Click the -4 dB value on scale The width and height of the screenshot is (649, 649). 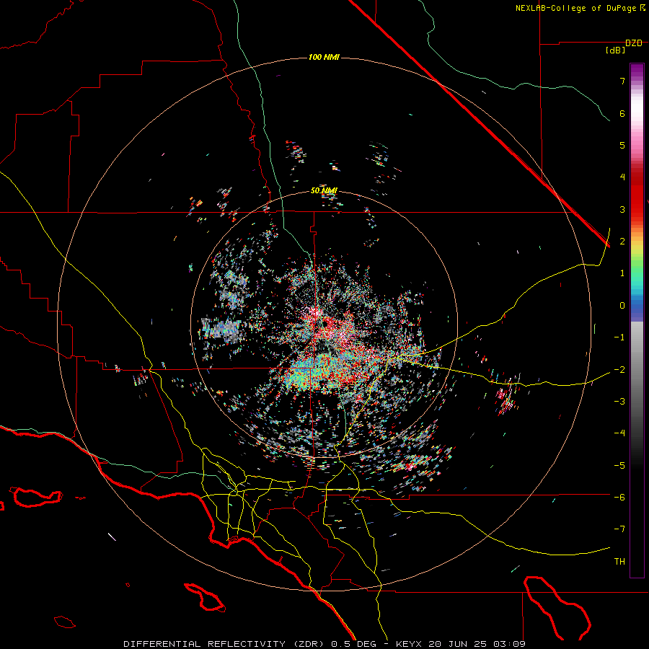[x=619, y=433]
